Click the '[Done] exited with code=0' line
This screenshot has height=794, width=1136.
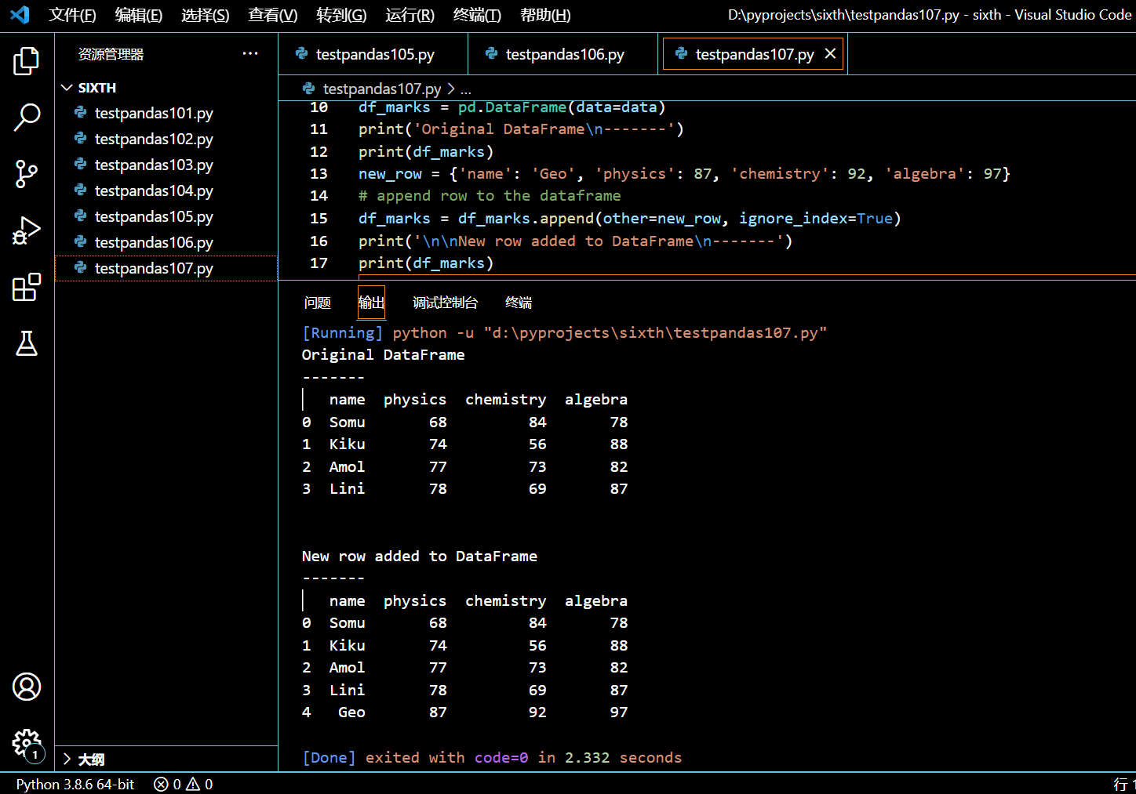pyautogui.click(x=492, y=757)
